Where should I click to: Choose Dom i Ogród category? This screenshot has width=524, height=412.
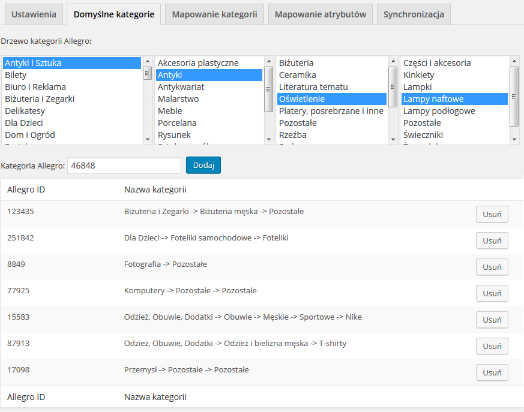(72, 135)
